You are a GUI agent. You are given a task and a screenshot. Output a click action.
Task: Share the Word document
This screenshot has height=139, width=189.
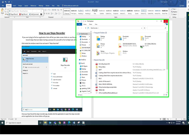click(x=182, y=6)
